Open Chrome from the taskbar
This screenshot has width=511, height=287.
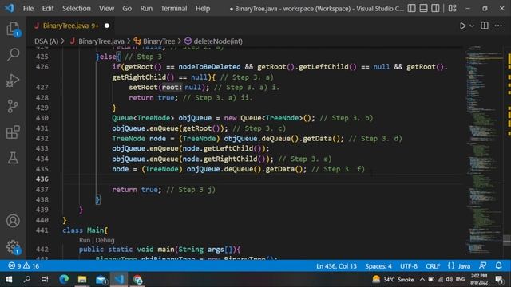[137, 279]
